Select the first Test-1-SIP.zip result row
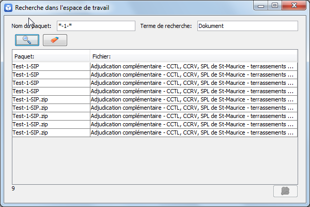This screenshot has width=310, height=207. 155,99
